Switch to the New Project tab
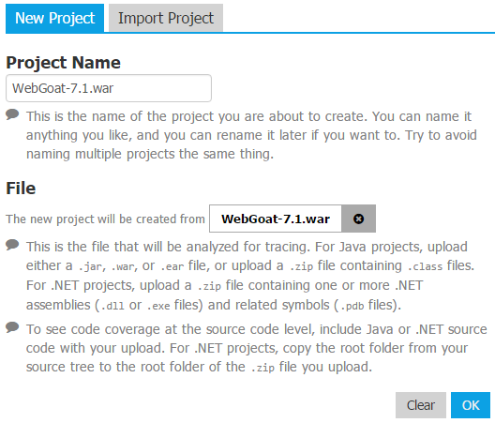This screenshot has height=423, width=495. [54, 18]
